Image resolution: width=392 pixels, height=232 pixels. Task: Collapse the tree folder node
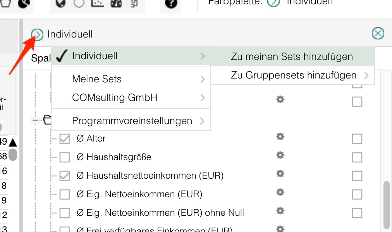pyautogui.click(x=36, y=120)
